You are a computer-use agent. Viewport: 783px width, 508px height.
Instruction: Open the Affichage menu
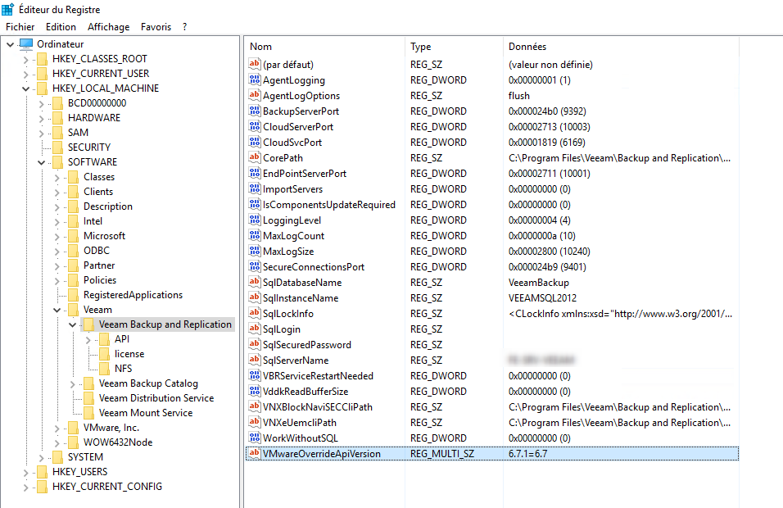pos(108,27)
